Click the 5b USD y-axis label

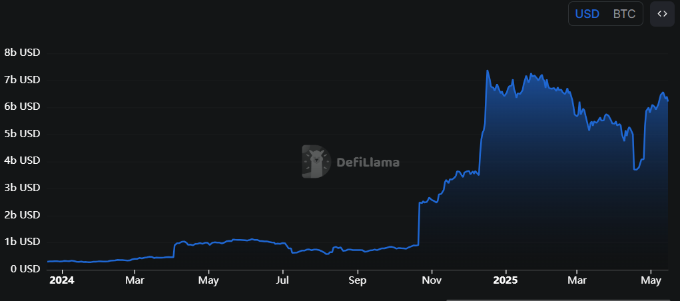tap(22, 134)
